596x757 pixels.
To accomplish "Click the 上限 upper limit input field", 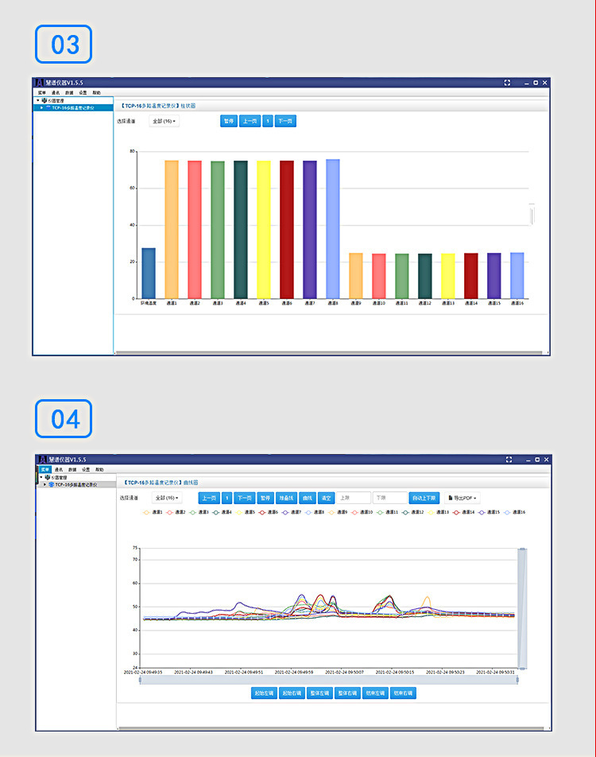I will tap(354, 498).
